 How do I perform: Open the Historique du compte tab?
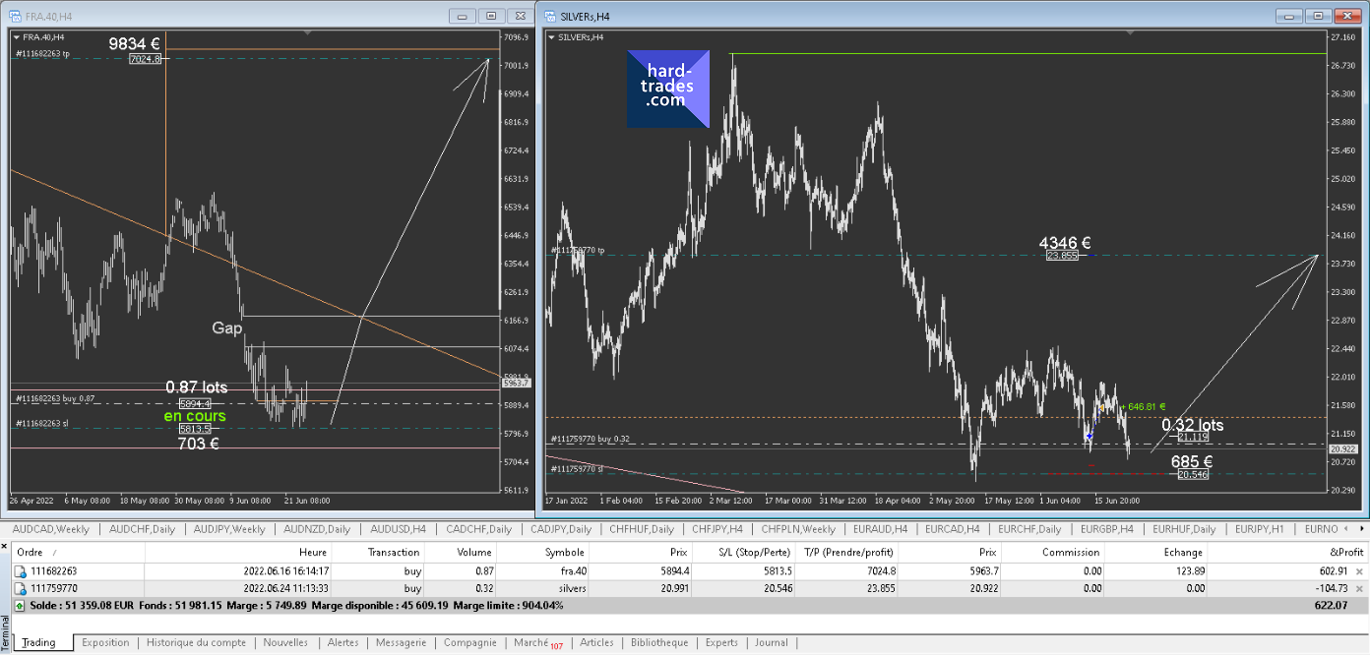click(x=196, y=642)
